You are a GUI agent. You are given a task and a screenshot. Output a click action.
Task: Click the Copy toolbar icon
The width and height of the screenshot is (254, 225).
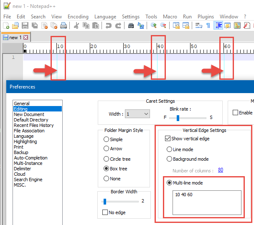pos(86,25)
